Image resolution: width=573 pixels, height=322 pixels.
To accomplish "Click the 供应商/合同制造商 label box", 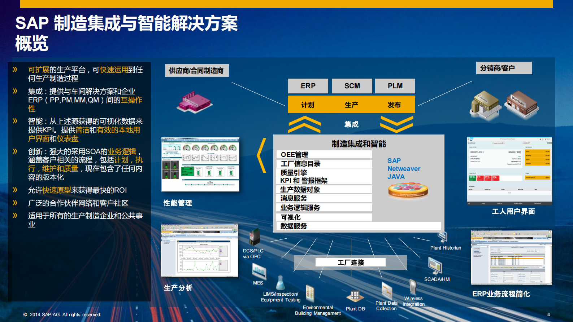I will (x=197, y=71).
